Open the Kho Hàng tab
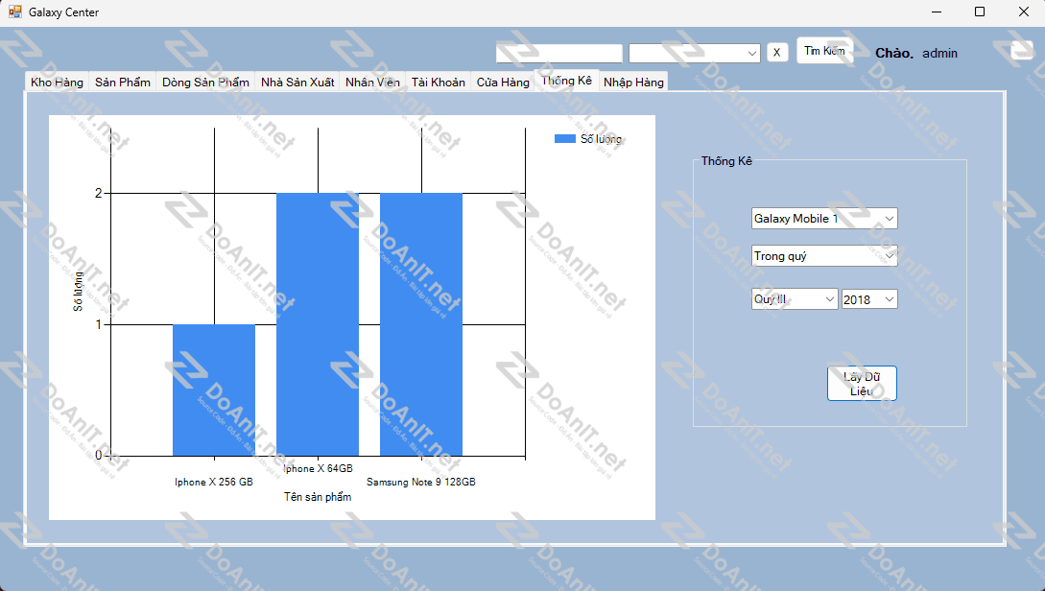 click(x=57, y=82)
